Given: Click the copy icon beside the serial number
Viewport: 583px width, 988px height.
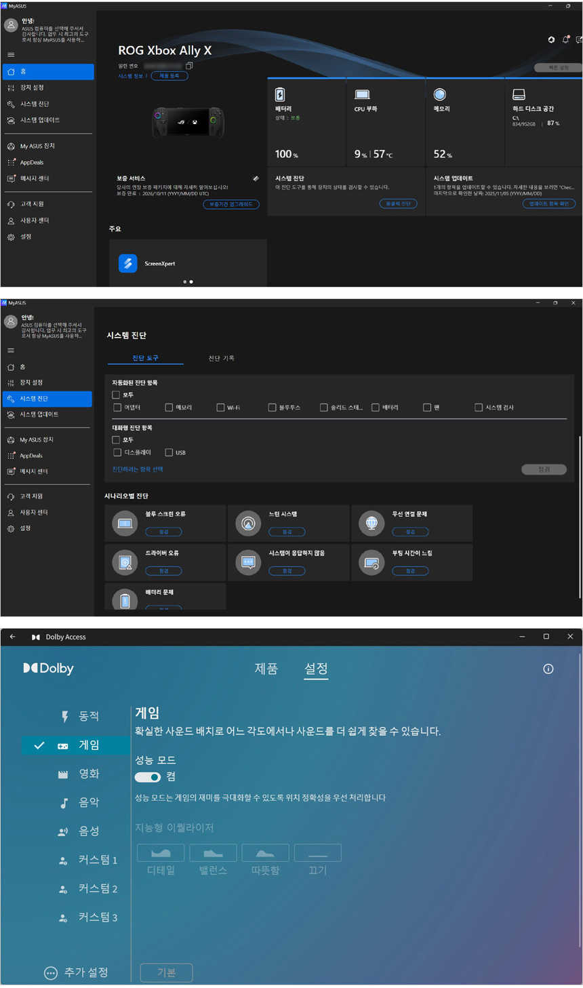Looking at the screenshot, I should pos(189,66).
